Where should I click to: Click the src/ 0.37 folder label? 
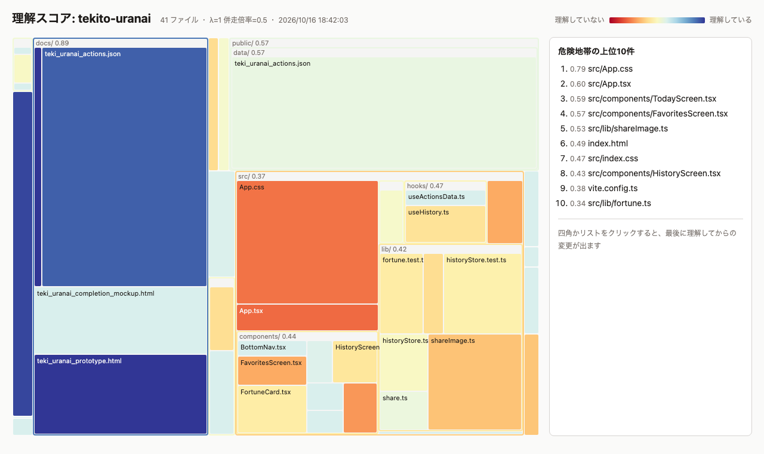click(x=252, y=176)
